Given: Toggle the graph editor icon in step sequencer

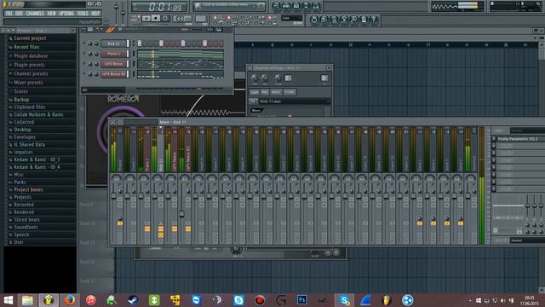Looking at the screenshot, I should point(210,30).
